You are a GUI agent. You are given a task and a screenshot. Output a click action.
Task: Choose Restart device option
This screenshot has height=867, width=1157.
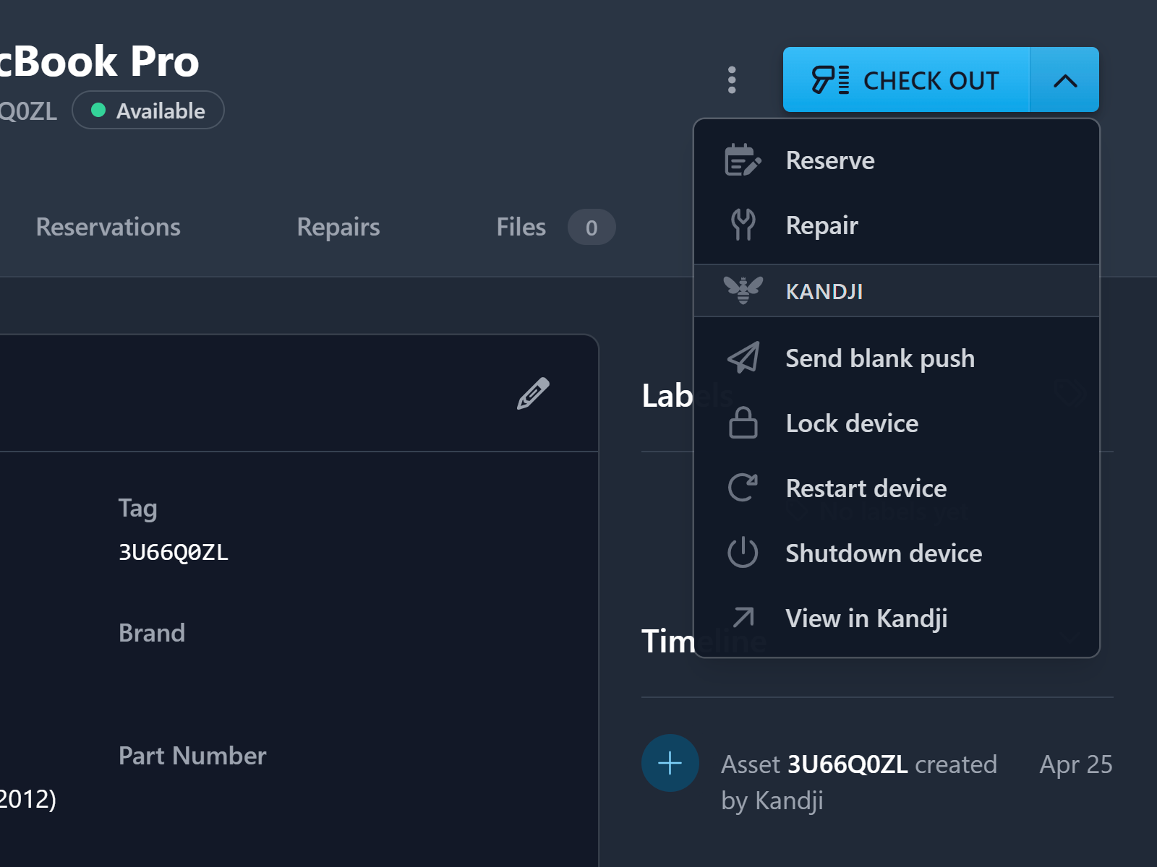click(897, 488)
